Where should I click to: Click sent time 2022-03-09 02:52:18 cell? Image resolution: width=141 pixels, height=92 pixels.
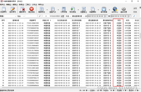[x=62, y=23]
